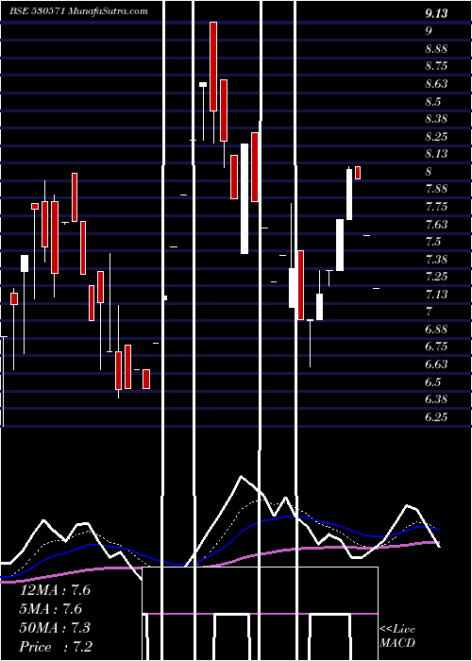The width and height of the screenshot is (472, 661).
Task: Choose the 7.13 price level label
Action: coord(436,295)
